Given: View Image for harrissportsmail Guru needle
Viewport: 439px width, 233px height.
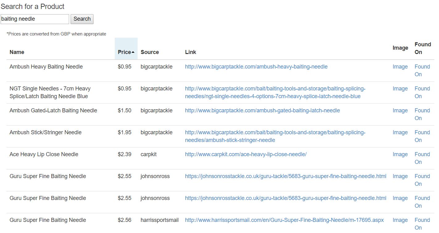Looking at the screenshot, I should coord(400,220).
